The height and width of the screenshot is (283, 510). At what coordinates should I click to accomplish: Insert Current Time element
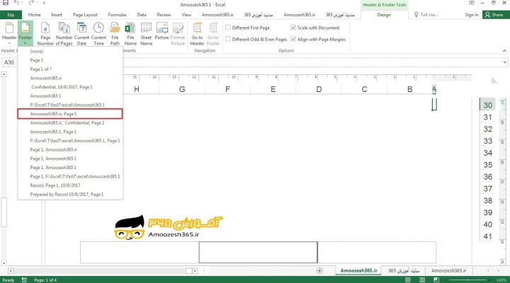[x=98, y=33]
